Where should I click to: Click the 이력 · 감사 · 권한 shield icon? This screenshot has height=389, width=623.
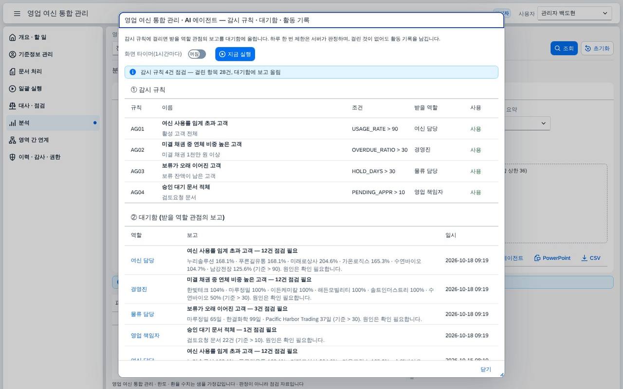(13, 157)
